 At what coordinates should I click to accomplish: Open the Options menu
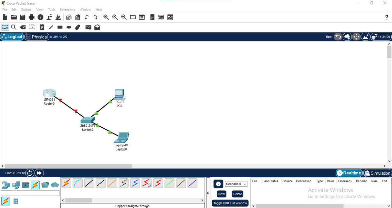tap(26, 9)
